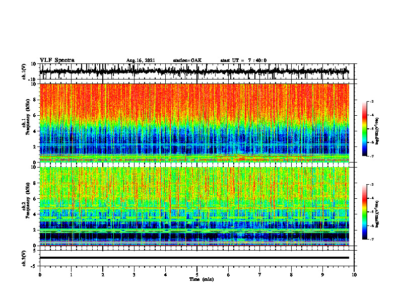Viewport: 399px width, 308px height.
Task: Click the ch.1 spectrogram color bar
Action: [x=364, y=128]
